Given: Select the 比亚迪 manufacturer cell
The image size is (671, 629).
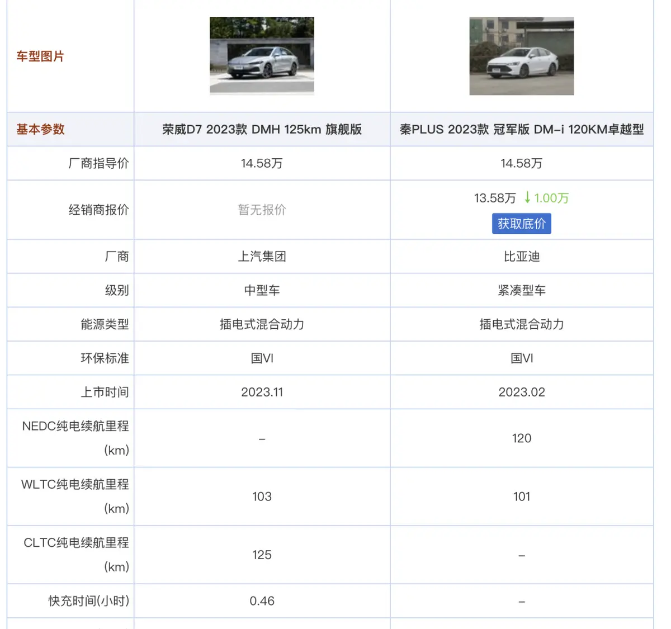Looking at the screenshot, I should pos(522,256).
